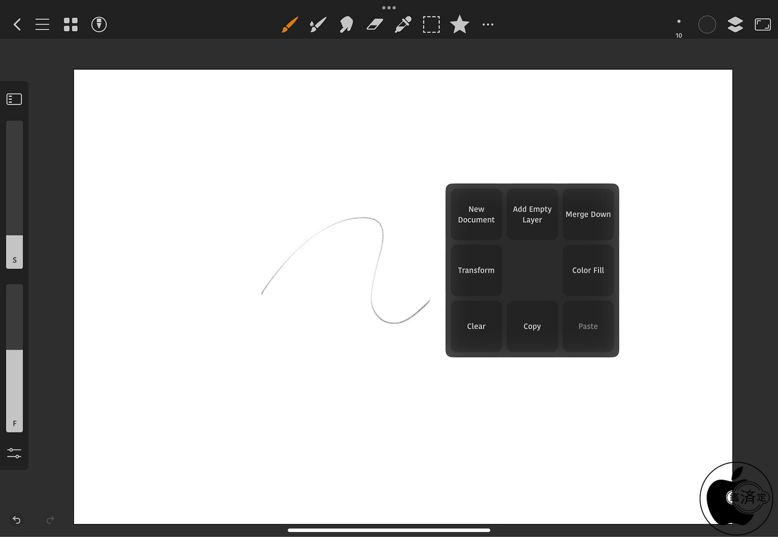Choose Merge Down in quick menu

tap(588, 214)
